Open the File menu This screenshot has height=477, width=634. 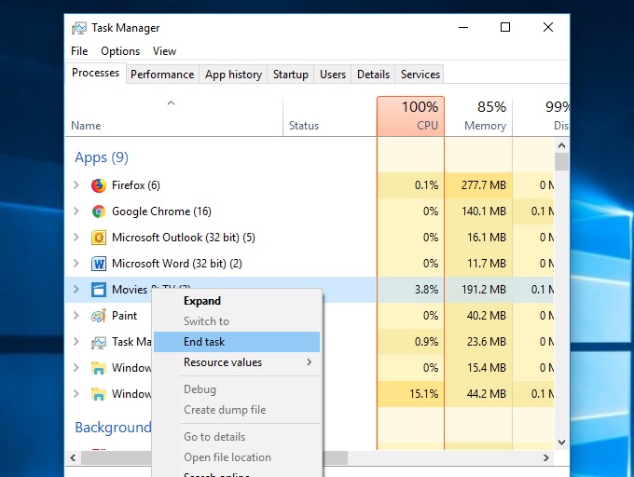[x=79, y=51]
